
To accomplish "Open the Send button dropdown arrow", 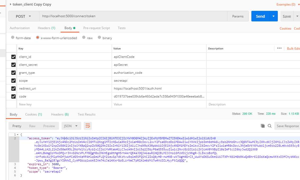I will point(274,16).
